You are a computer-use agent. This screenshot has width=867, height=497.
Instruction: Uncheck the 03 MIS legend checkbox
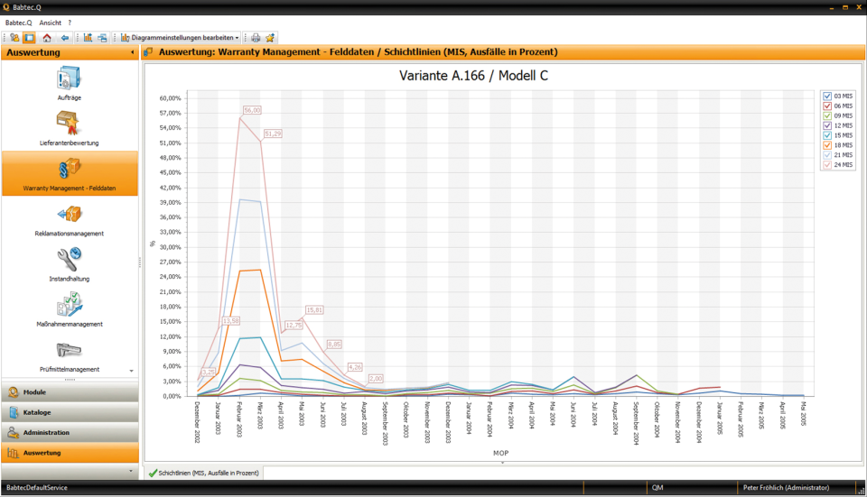(827, 97)
